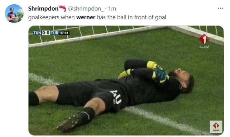Open Shrimpdon's profile avatar picture
The image size is (230, 137).
point(14,13)
